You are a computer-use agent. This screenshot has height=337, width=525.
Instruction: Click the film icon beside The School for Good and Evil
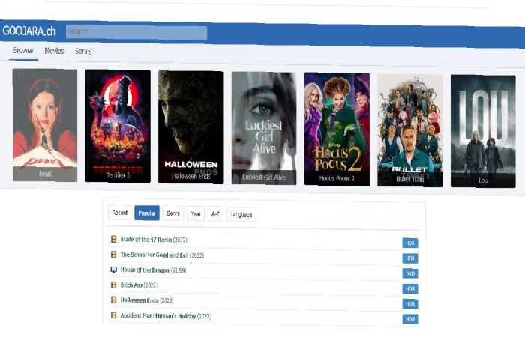pyautogui.click(x=114, y=255)
